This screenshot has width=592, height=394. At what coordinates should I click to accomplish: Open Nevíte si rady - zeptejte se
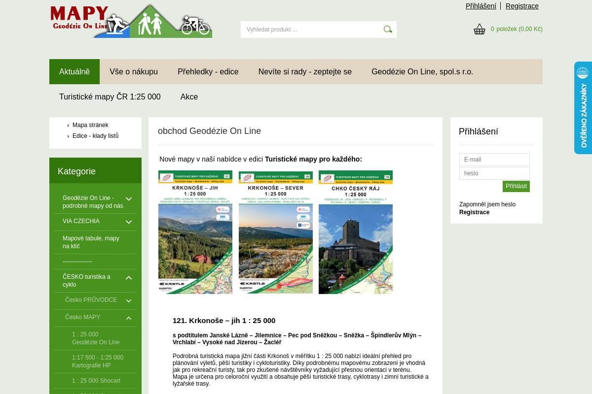pyautogui.click(x=305, y=72)
